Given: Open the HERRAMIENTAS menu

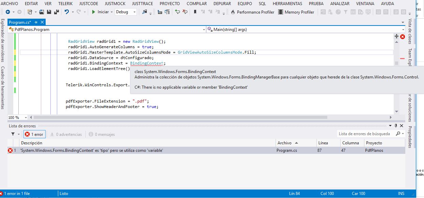Looking at the screenshot, I should pyautogui.click(x=287, y=3).
